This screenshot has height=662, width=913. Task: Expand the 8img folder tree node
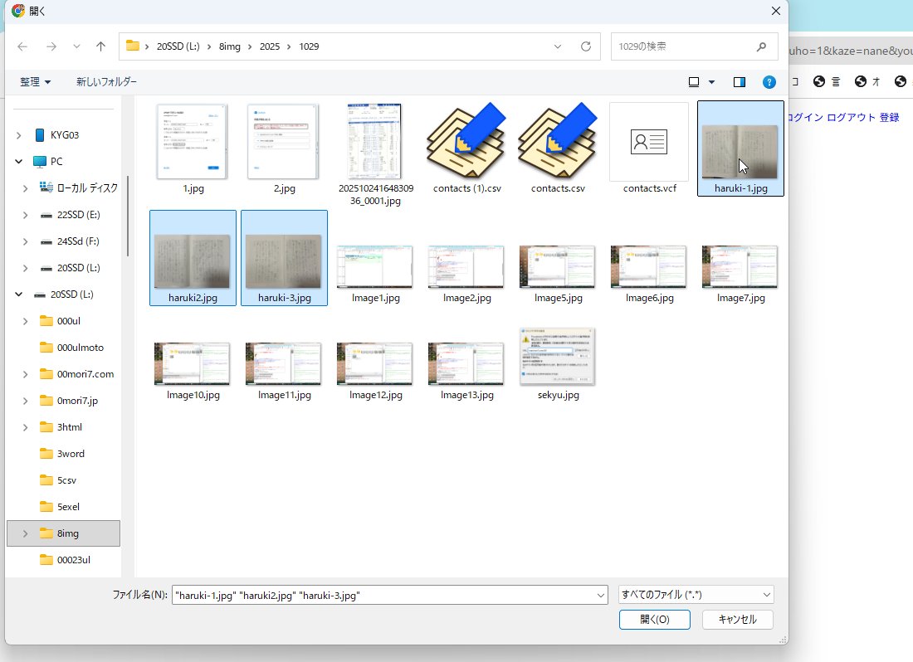pyautogui.click(x=26, y=533)
